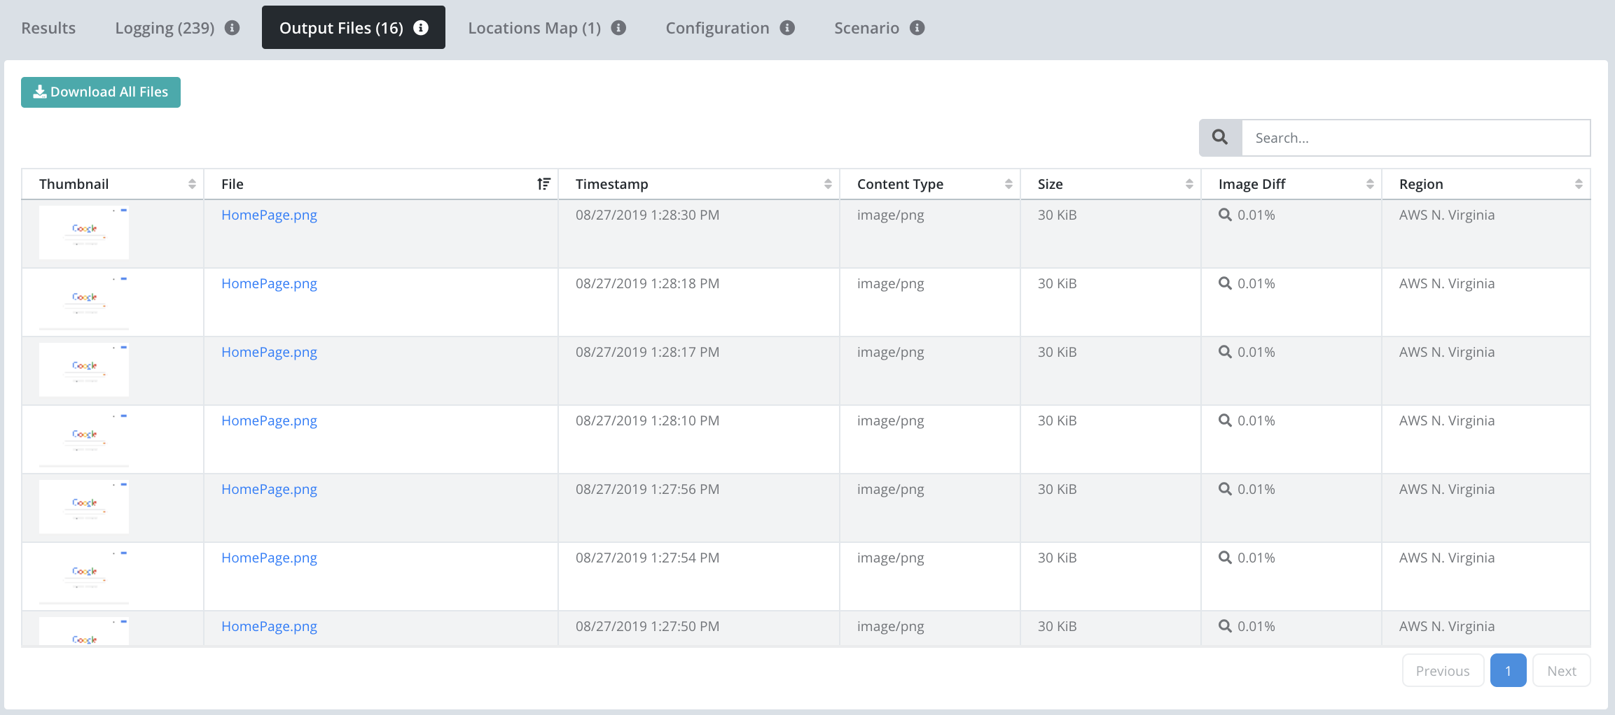Click the info icon on Output Files tab
Viewport: 1615px width, 715px height.
point(421,28)
